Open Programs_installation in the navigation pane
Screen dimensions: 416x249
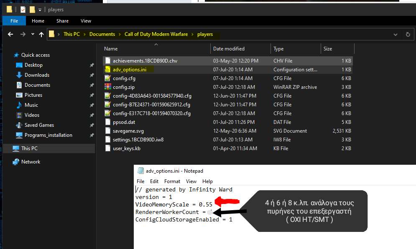tap(48, 135)
